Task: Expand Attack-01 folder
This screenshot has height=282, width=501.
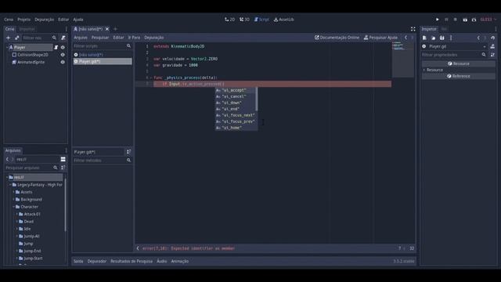Action: (17, 214)
